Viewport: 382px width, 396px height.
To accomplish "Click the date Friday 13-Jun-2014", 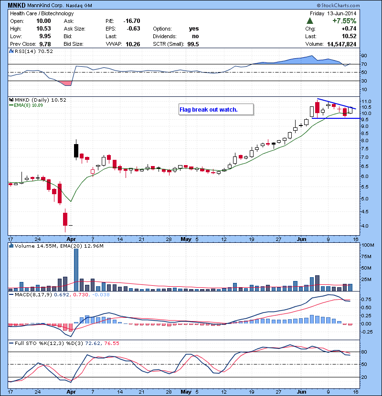I will (x=333, y=13).
